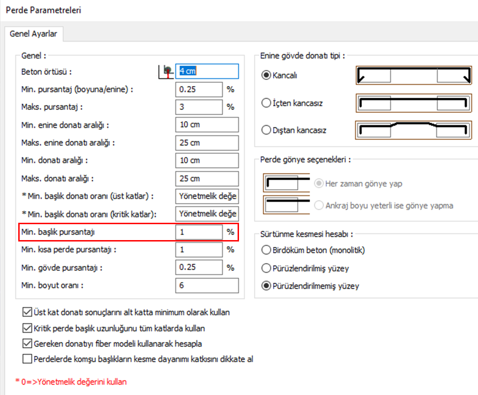
Task: Toggle 'Üst kat donatı sonuçlarını' checkbox
Action: [x=27, y=312]
